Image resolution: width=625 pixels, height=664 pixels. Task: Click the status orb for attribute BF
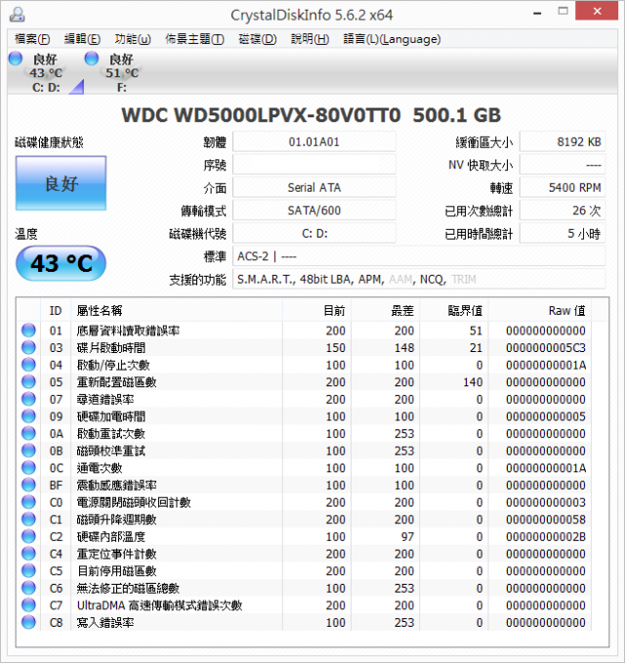click(x=28, y=485)
